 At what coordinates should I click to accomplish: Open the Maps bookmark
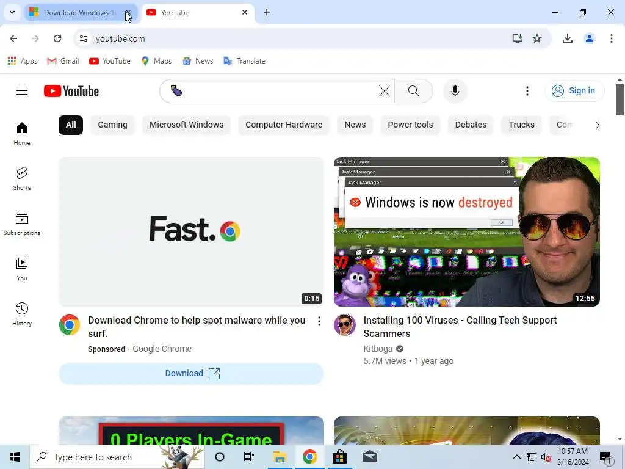156,61
